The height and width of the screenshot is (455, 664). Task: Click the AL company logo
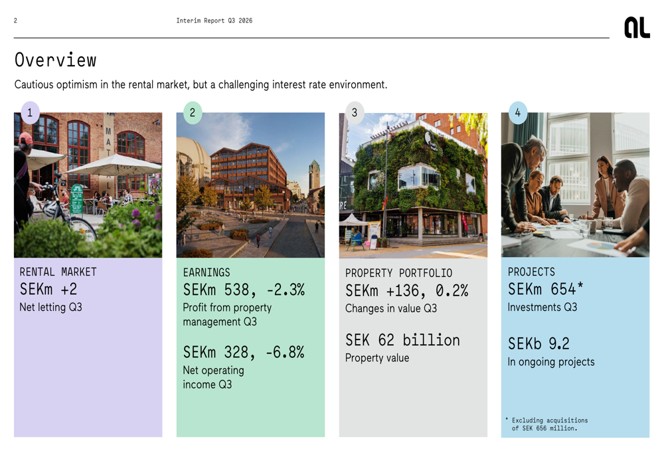(x=637, y=27)
